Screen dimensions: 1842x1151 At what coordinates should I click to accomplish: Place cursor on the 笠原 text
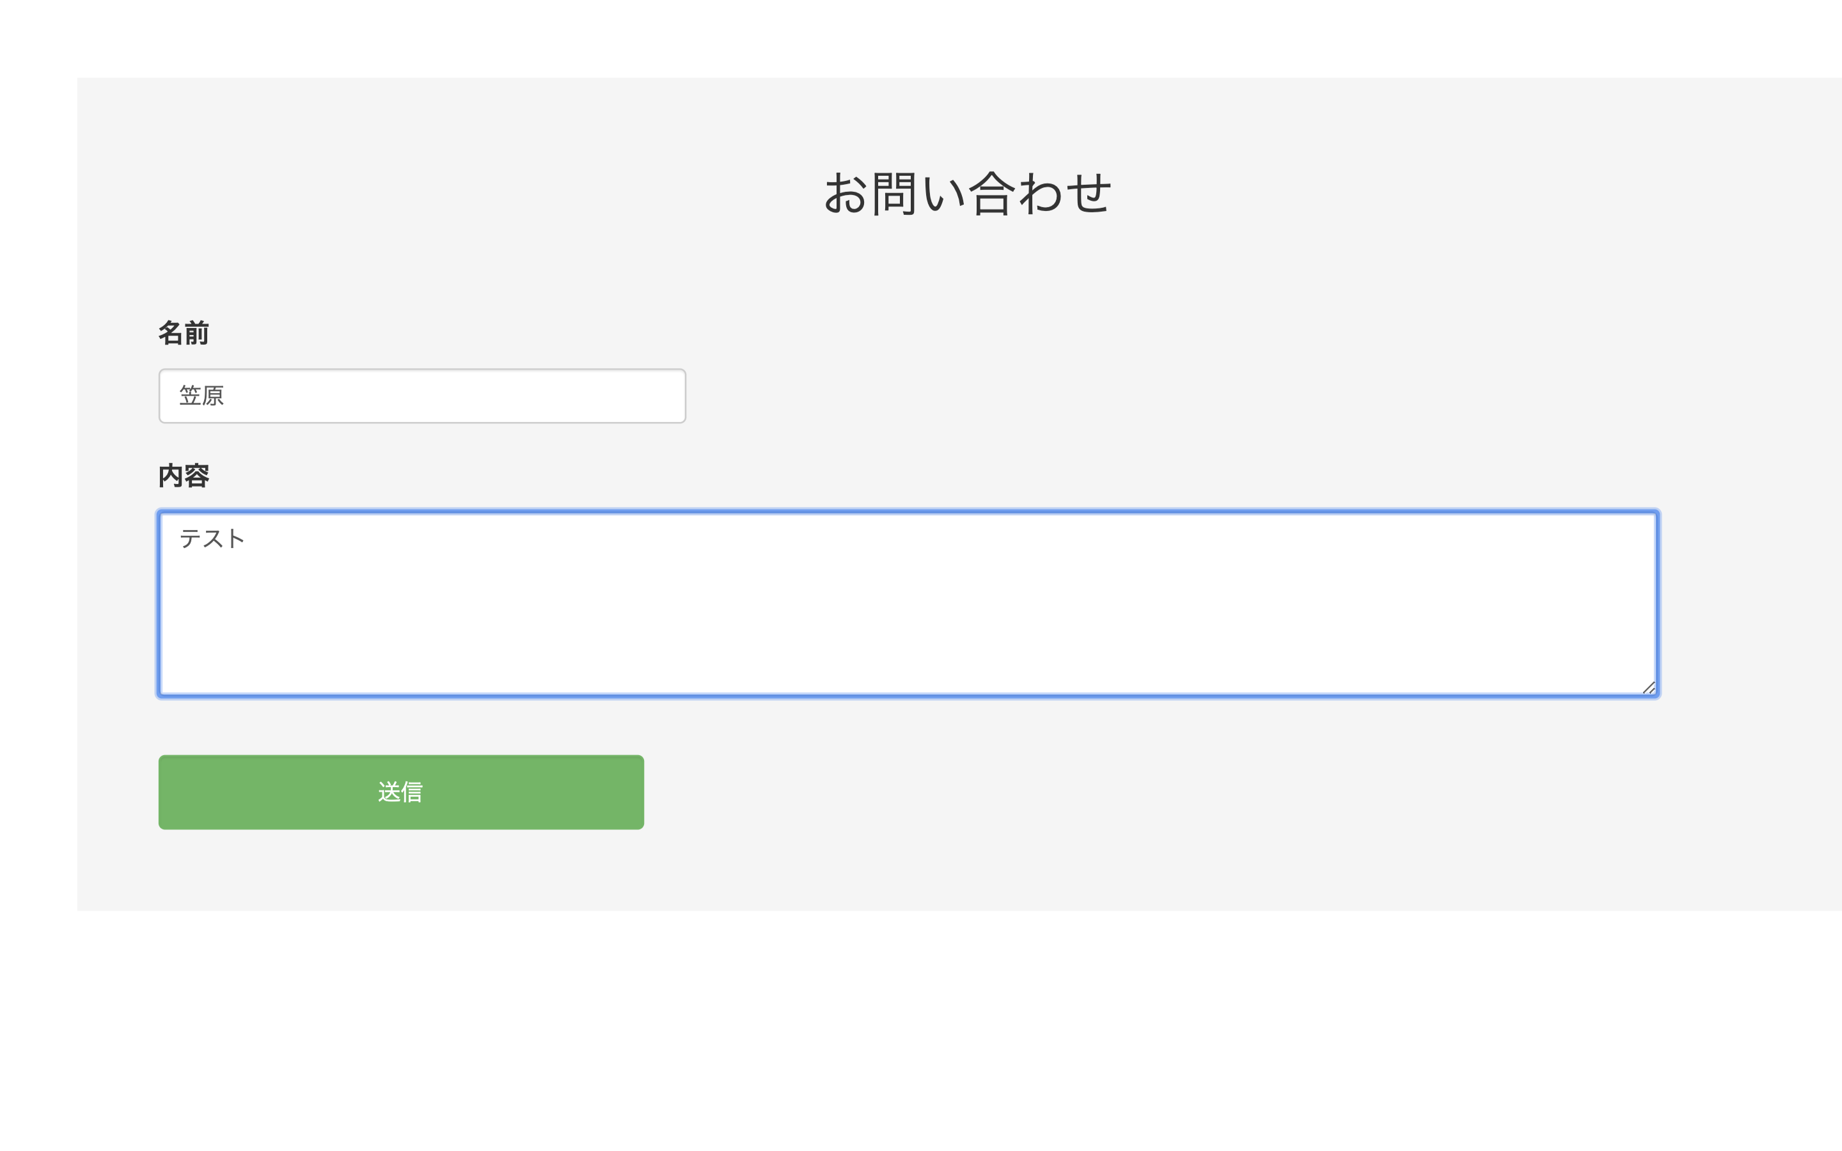201,396
